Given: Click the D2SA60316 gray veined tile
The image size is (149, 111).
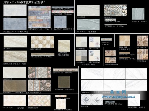Looking at the screenshot, I should (88, 24).
